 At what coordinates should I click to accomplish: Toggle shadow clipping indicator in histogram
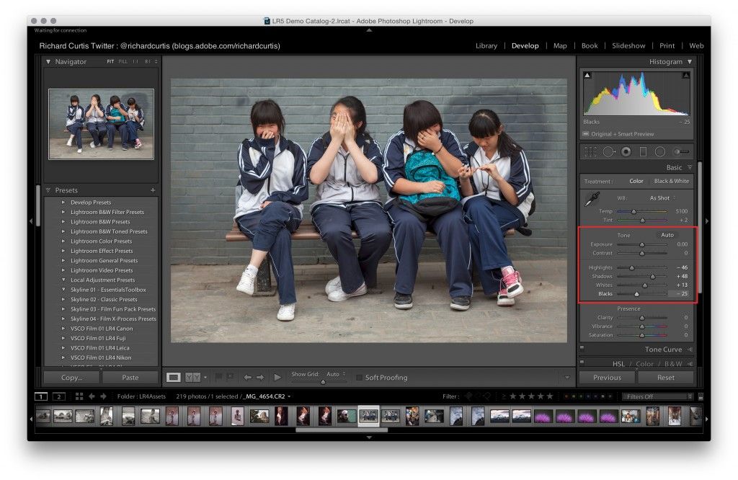pyautogui.click(x=587, y=75)
